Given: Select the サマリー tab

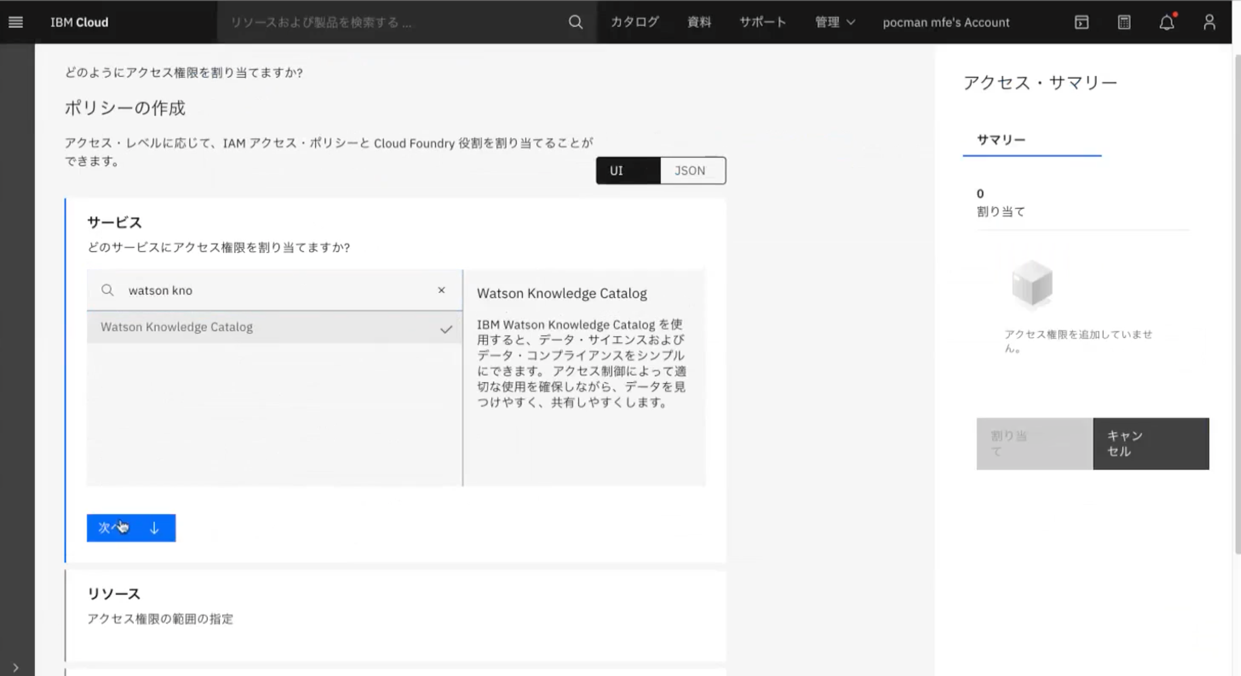Looking at the screenshot, I should pyautogui.click(x=1001, y=140).
